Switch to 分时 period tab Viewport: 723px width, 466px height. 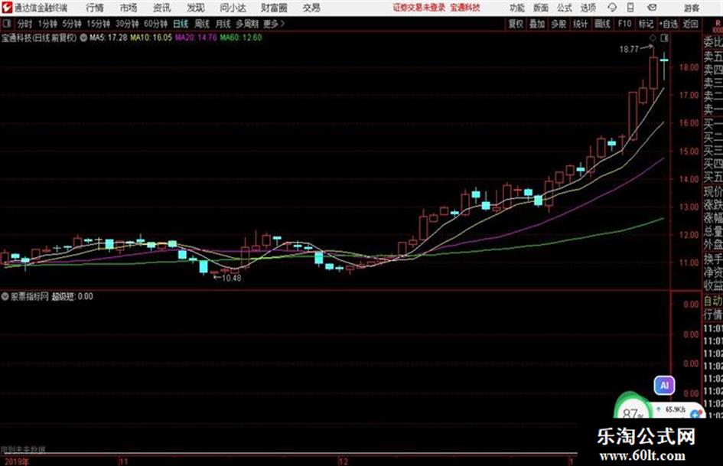click(25, 24)
